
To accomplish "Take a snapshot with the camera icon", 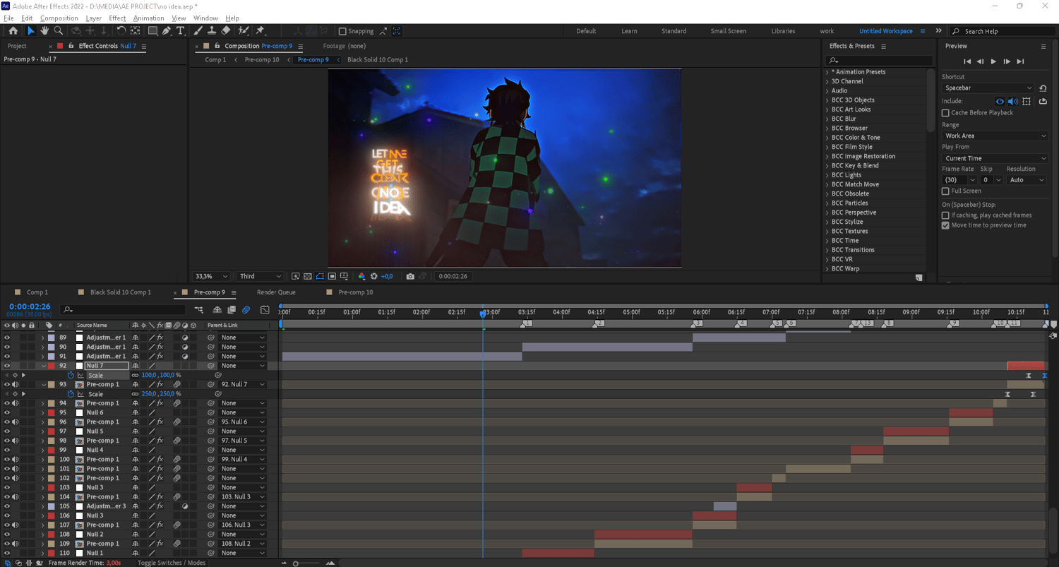I will pyautogui.click(x=410, y=276).
